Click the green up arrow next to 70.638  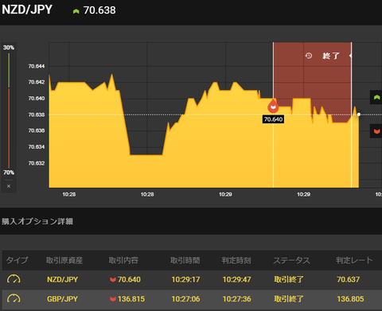(x=76, y=11)
